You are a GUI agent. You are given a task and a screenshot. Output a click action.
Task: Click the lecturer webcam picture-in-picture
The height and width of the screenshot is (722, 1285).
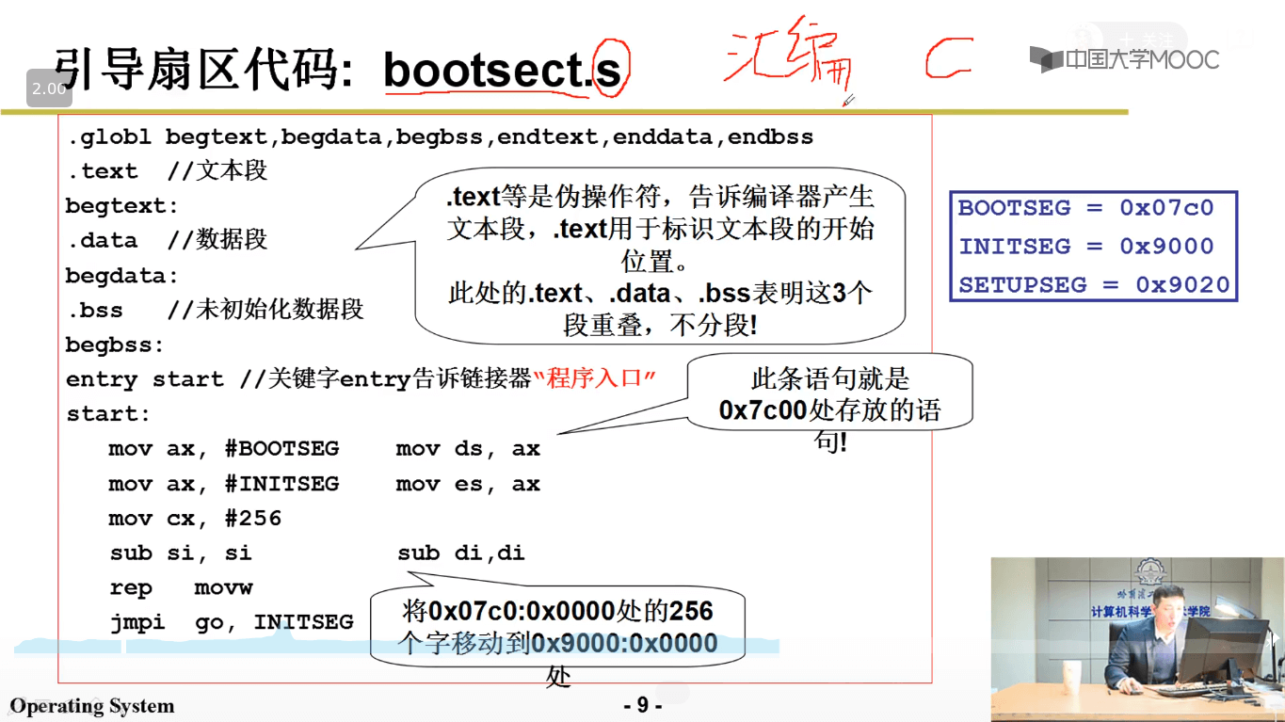tap(1137, 639)
